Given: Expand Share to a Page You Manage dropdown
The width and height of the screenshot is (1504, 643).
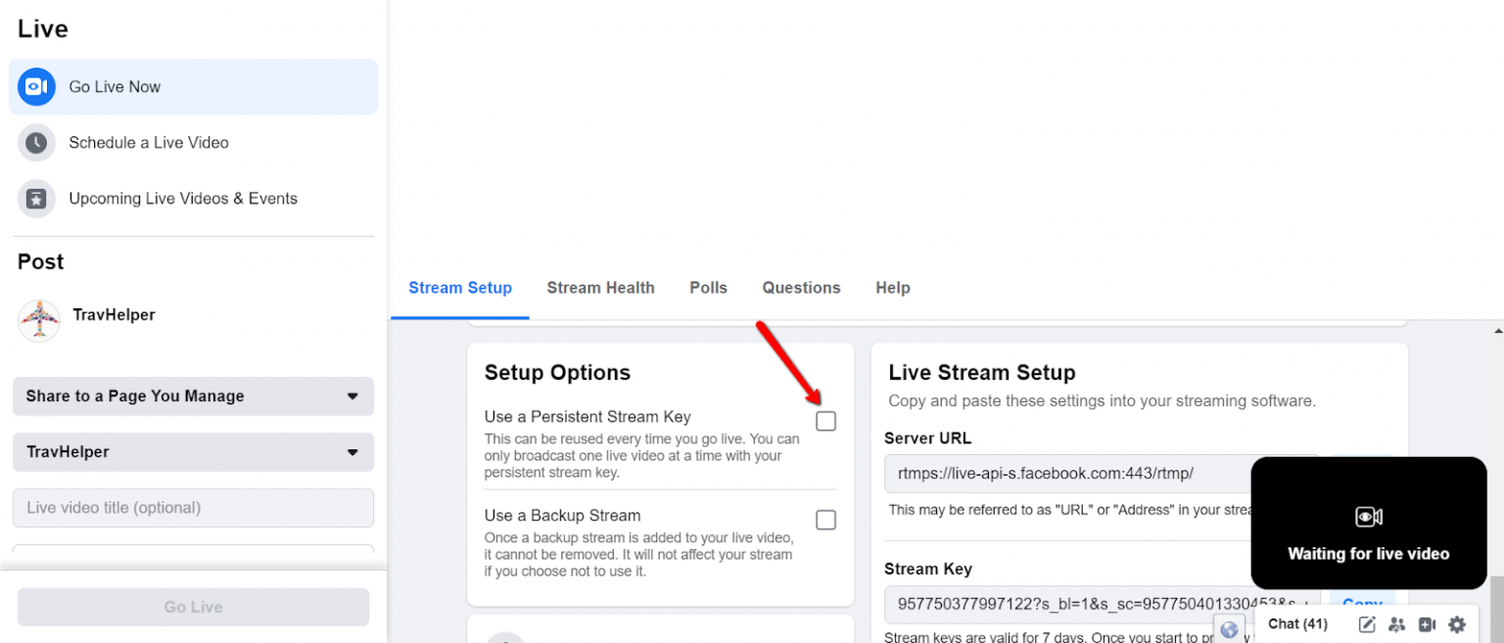Looking at the screenshot, I should (x=193, y=396).
